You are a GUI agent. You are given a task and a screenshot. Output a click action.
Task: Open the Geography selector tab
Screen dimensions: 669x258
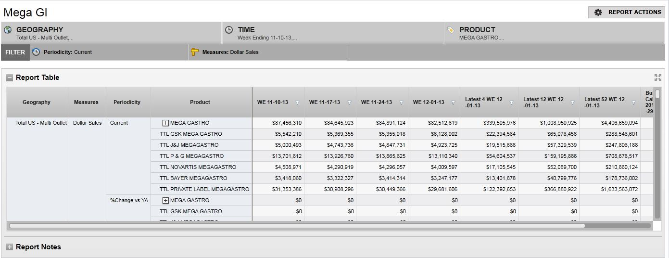pyautogui.click(x=111, y=33)
